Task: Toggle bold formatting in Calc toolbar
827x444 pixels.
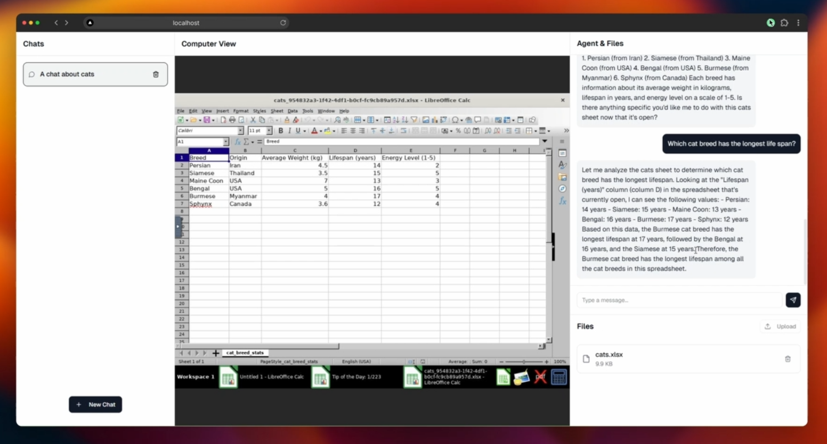Action: pyautogui.click(x=281, y=131)
